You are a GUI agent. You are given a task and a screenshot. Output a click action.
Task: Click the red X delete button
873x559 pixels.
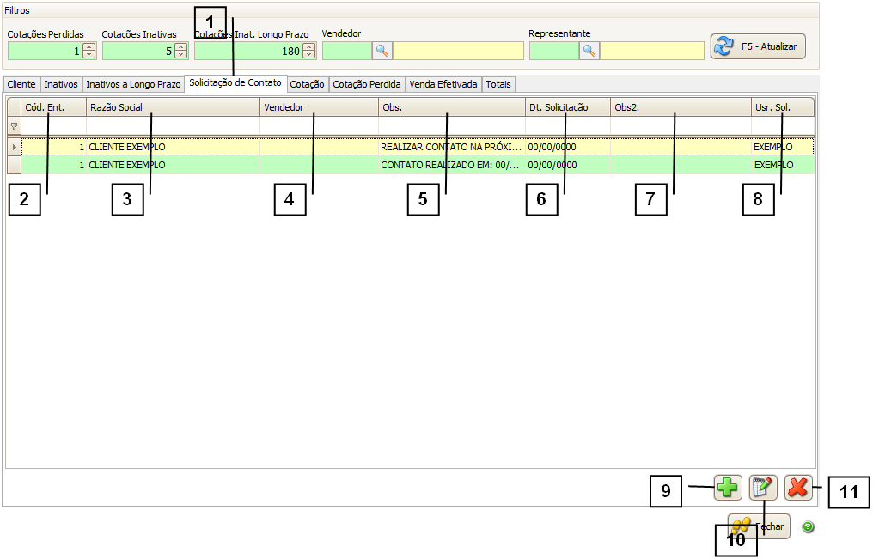(x=797, y=488)
